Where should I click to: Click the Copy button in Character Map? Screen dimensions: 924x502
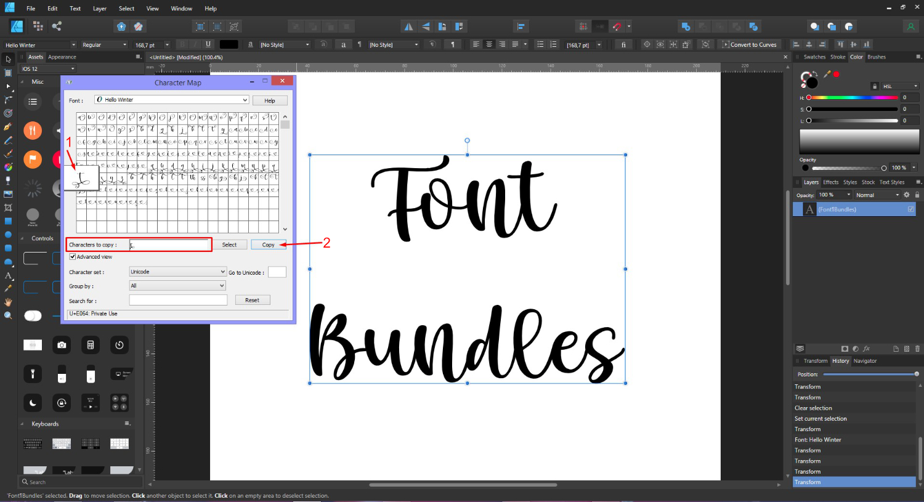[x=268, y=245]
